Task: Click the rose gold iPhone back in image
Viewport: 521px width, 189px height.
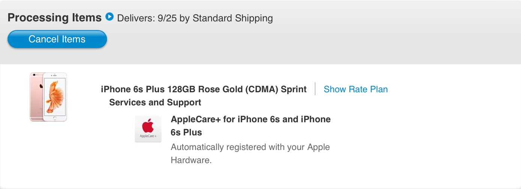Action: click(x=37, y=97)
